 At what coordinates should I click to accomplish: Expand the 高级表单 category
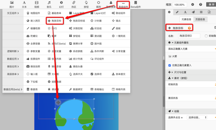(13, 74)
